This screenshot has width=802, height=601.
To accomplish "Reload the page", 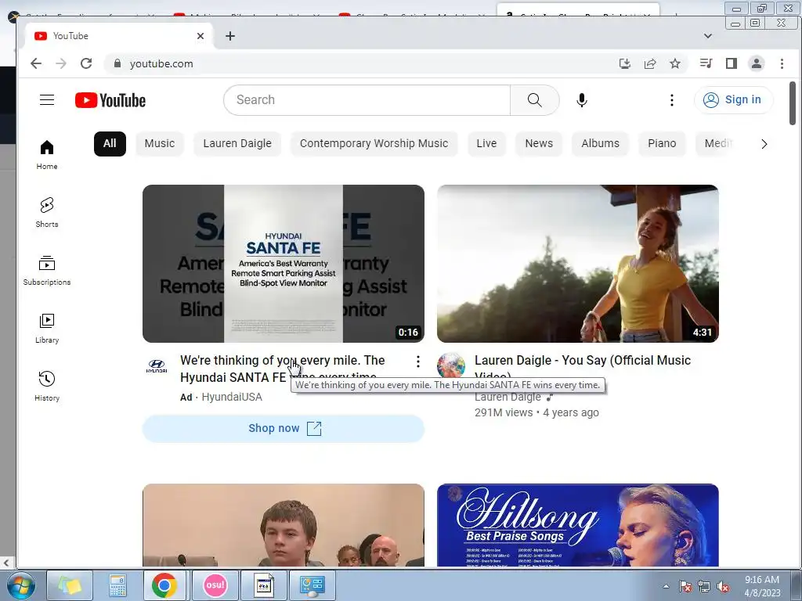I will (86, 63).
